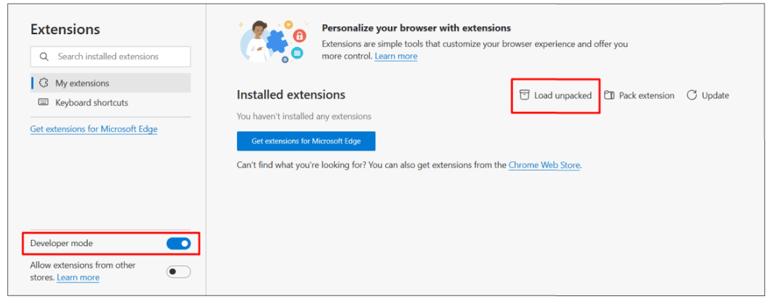This screenshot has width=772, height=304.
Task: Click the extensions banner illustration
Action: (273, 40)
